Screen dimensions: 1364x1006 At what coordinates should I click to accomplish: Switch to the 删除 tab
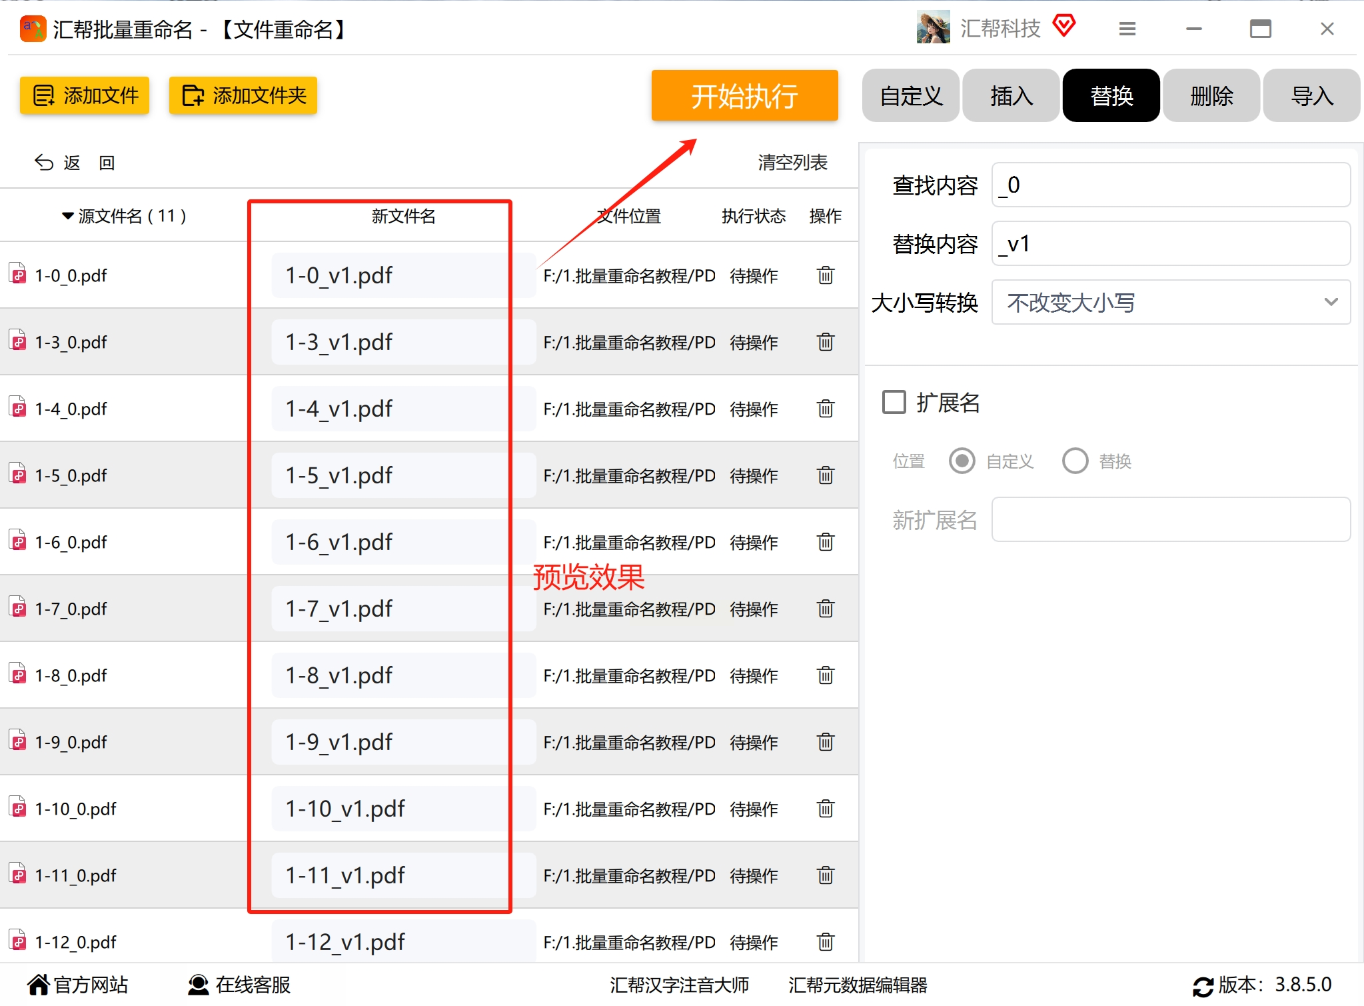pos(1211,96)
